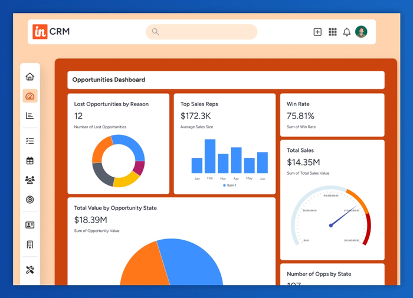Open the contact card sidebar icon
The height and width of the screenshot is (298, 413).
coord(29,225)
